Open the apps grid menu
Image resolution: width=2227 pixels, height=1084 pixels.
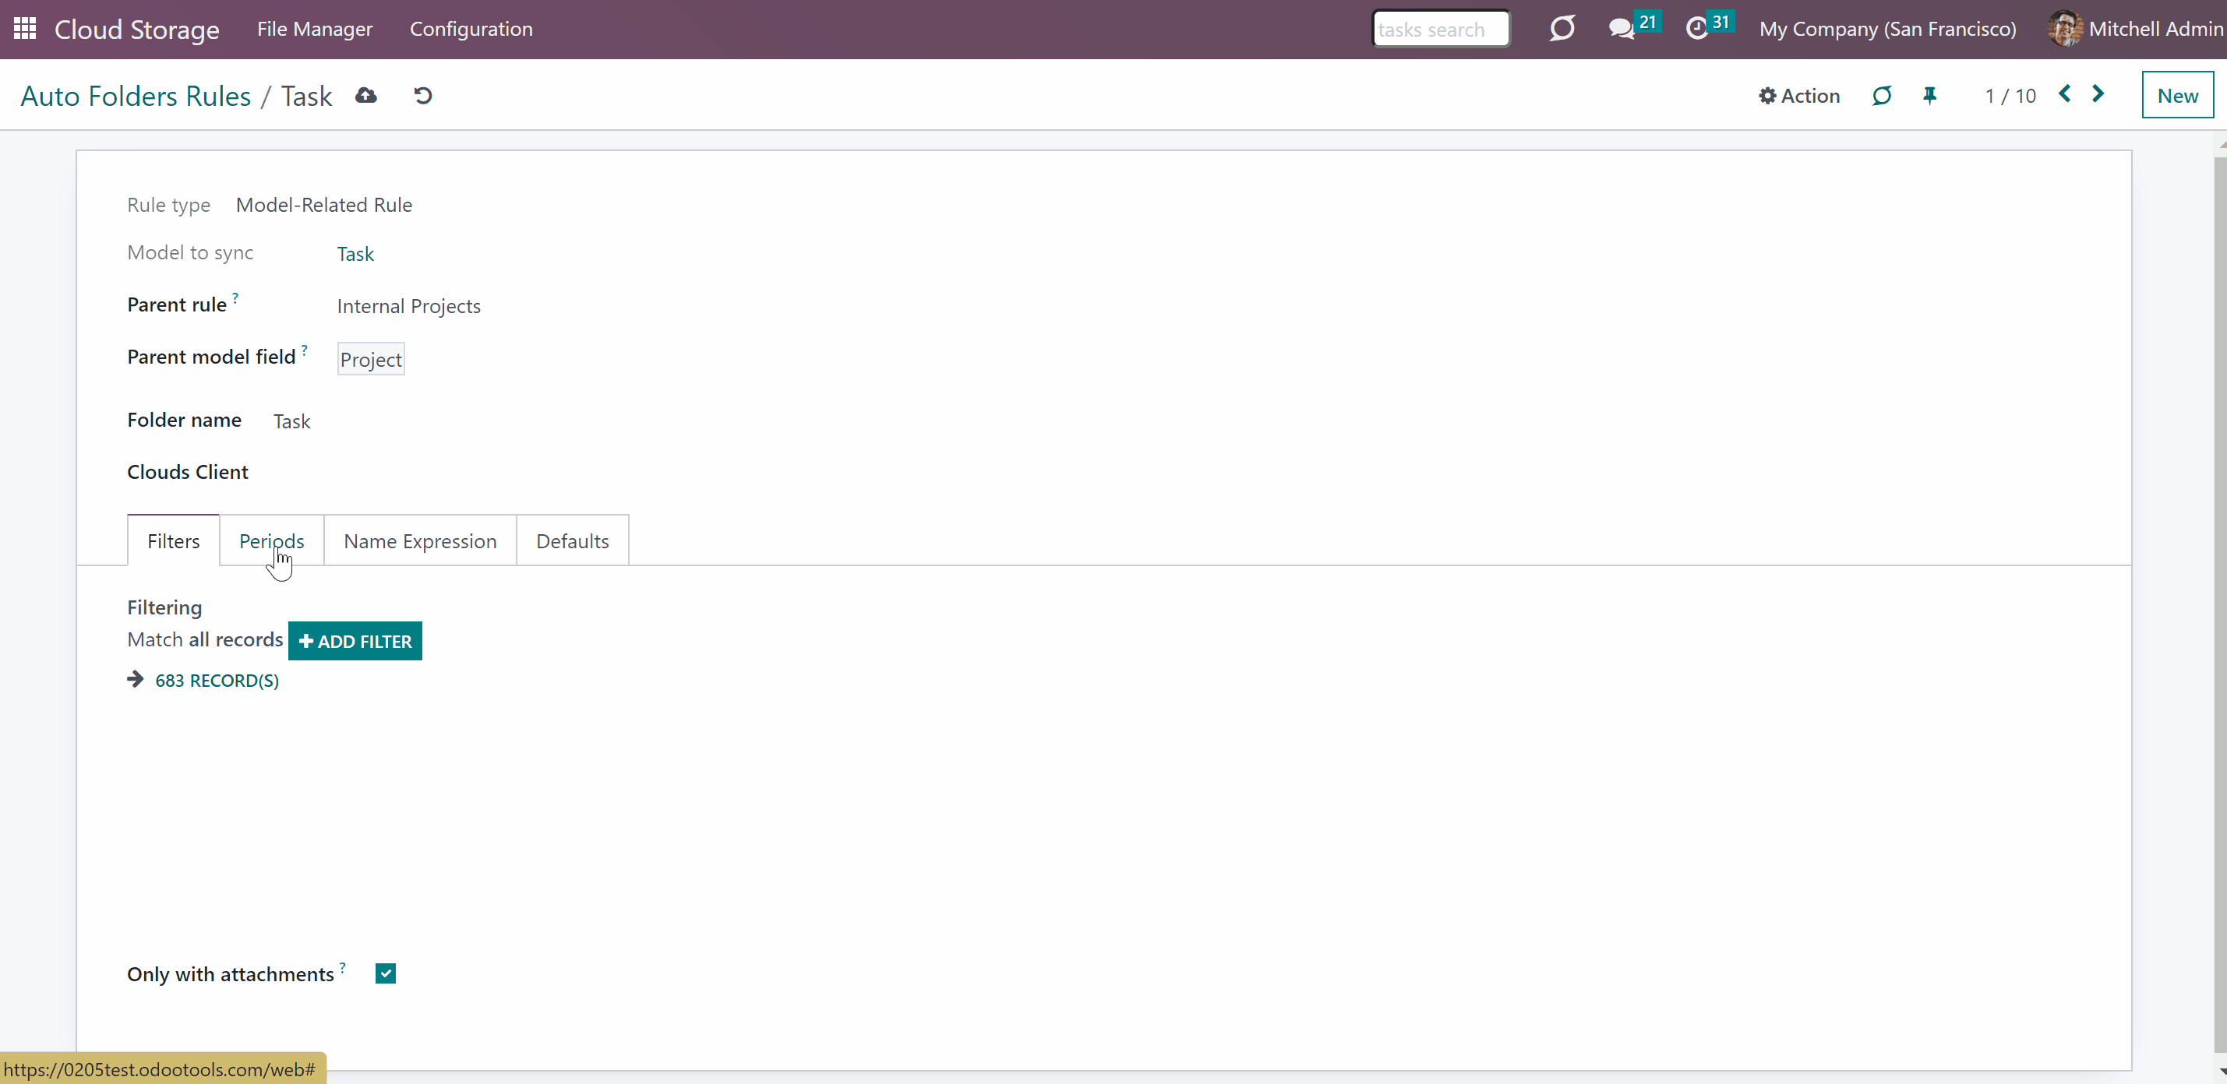point(24,29)
